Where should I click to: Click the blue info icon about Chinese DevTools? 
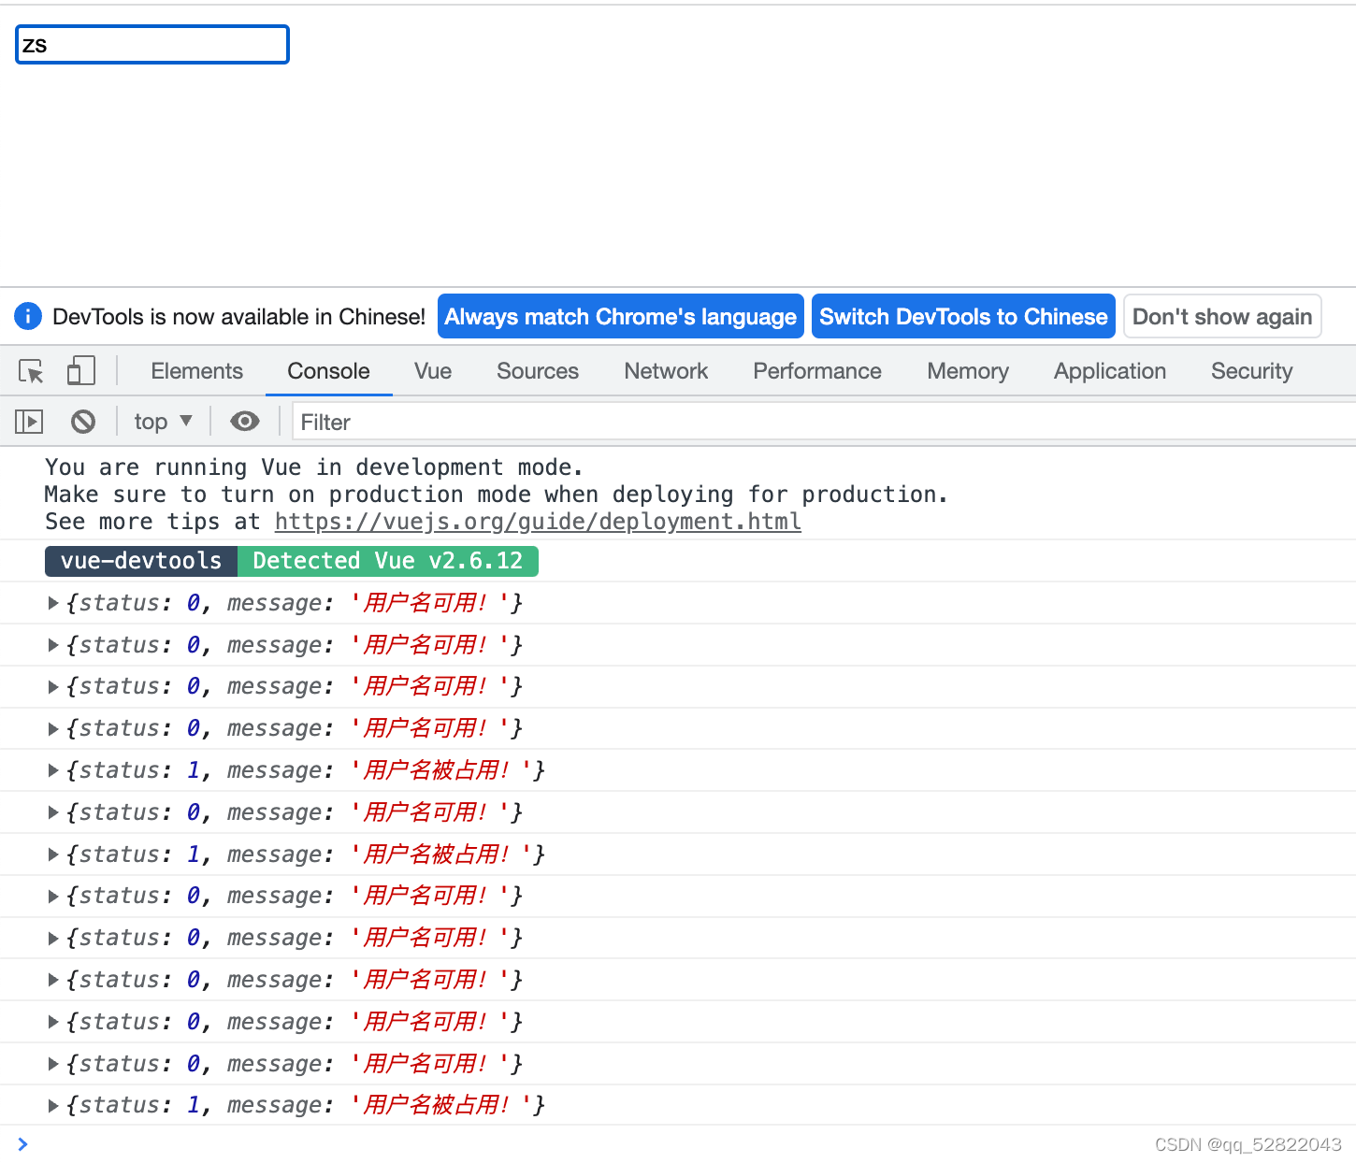pos(27,316)
